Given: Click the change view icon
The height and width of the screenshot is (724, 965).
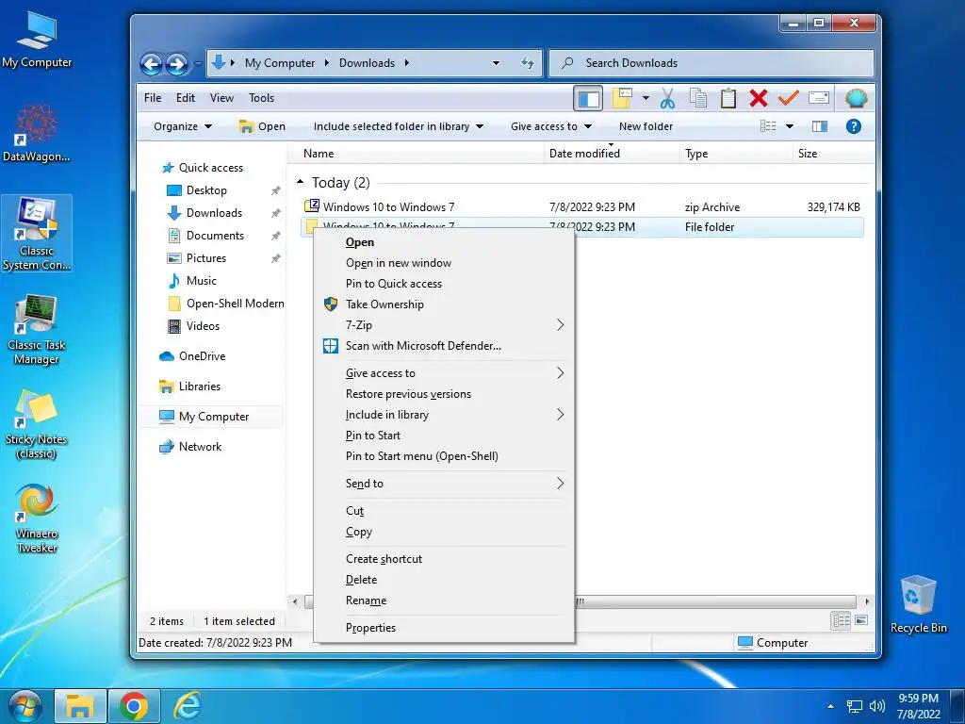Looking at the screenshot, I should point(768,126).
